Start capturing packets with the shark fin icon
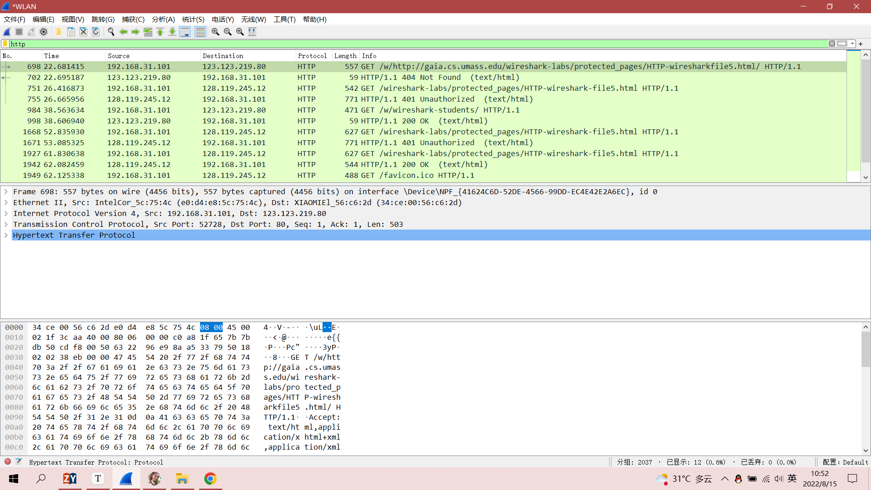871x490 pixels. click(x=7, y=32)
